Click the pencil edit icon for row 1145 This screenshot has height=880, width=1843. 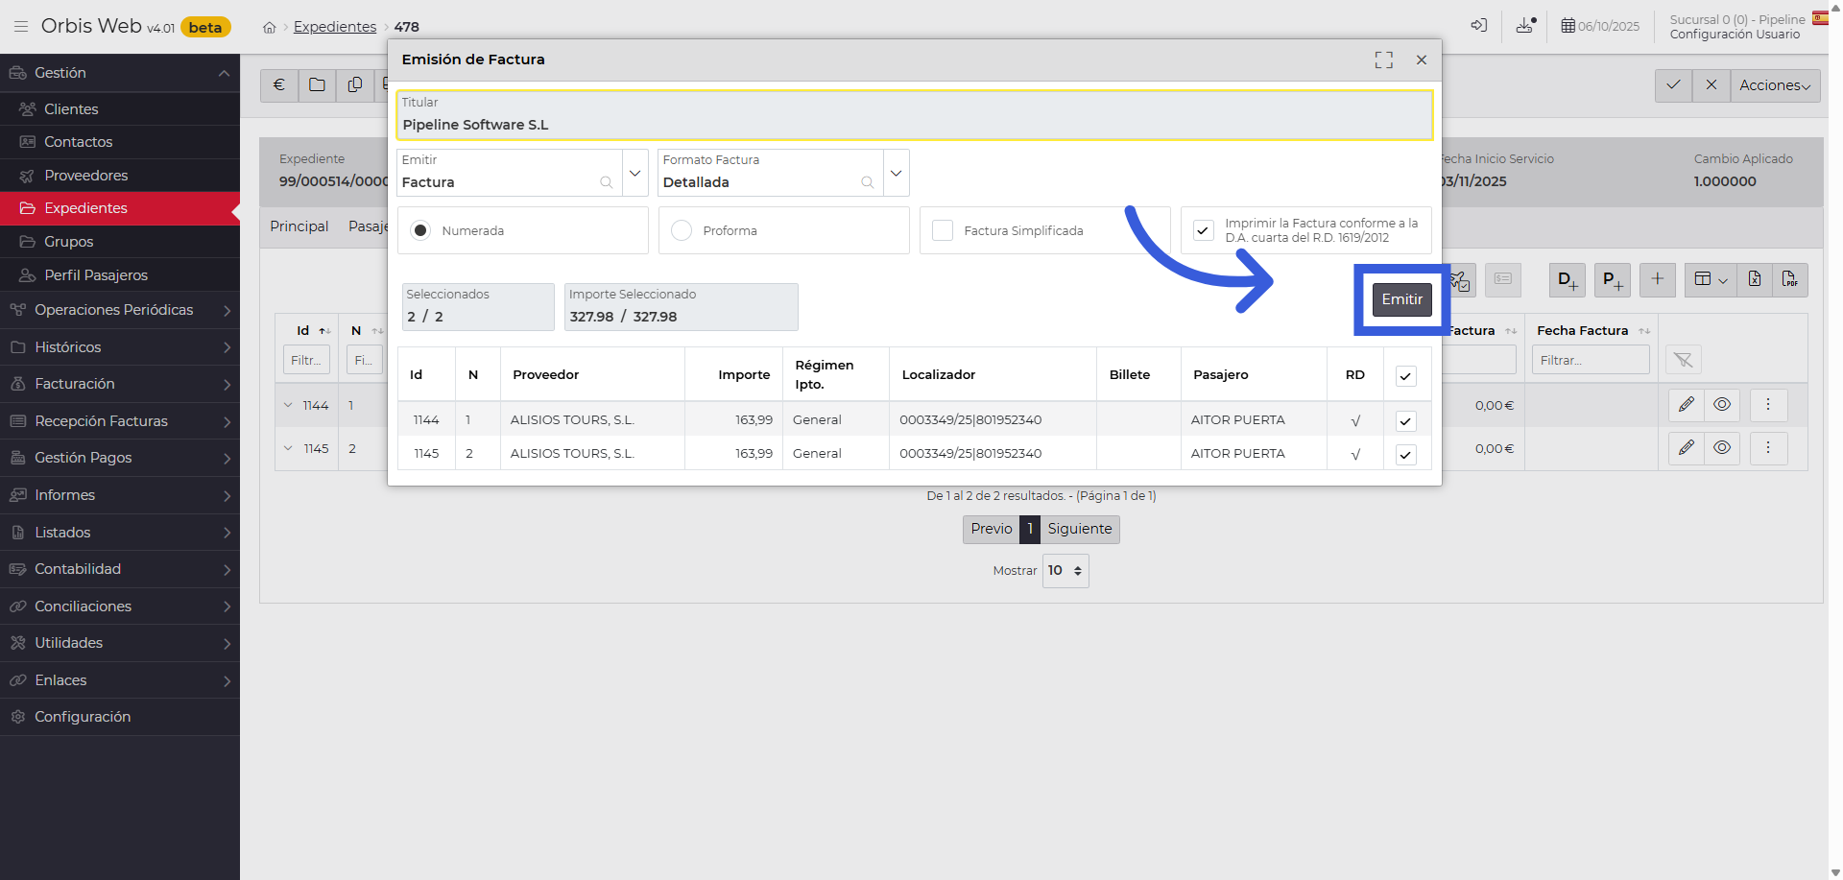coord(1686,448)
